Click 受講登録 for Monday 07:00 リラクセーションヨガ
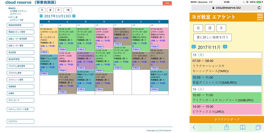The height and width of the screenshot is (133, 264). (x=44, y=52)
